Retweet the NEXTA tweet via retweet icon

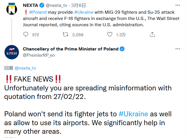pyautogui.click(x=65, y=34)
